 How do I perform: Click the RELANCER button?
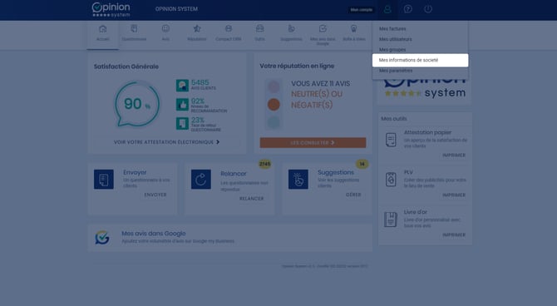click(252, 199)
